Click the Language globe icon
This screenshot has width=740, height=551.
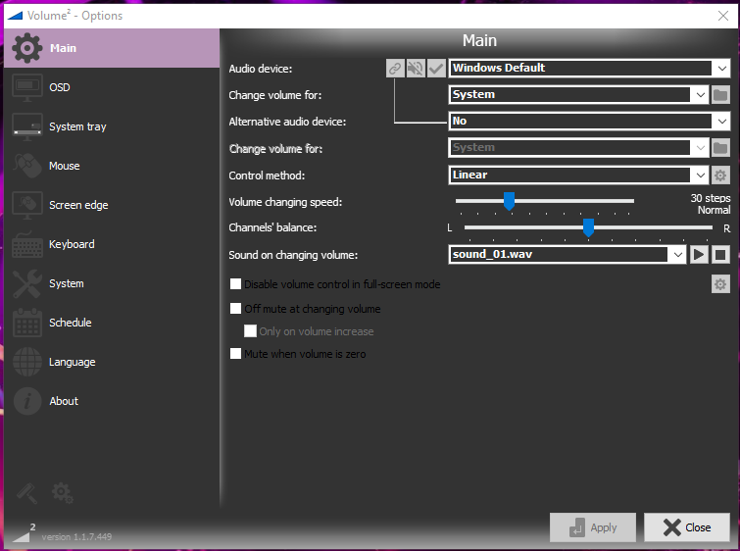[26, 362]
